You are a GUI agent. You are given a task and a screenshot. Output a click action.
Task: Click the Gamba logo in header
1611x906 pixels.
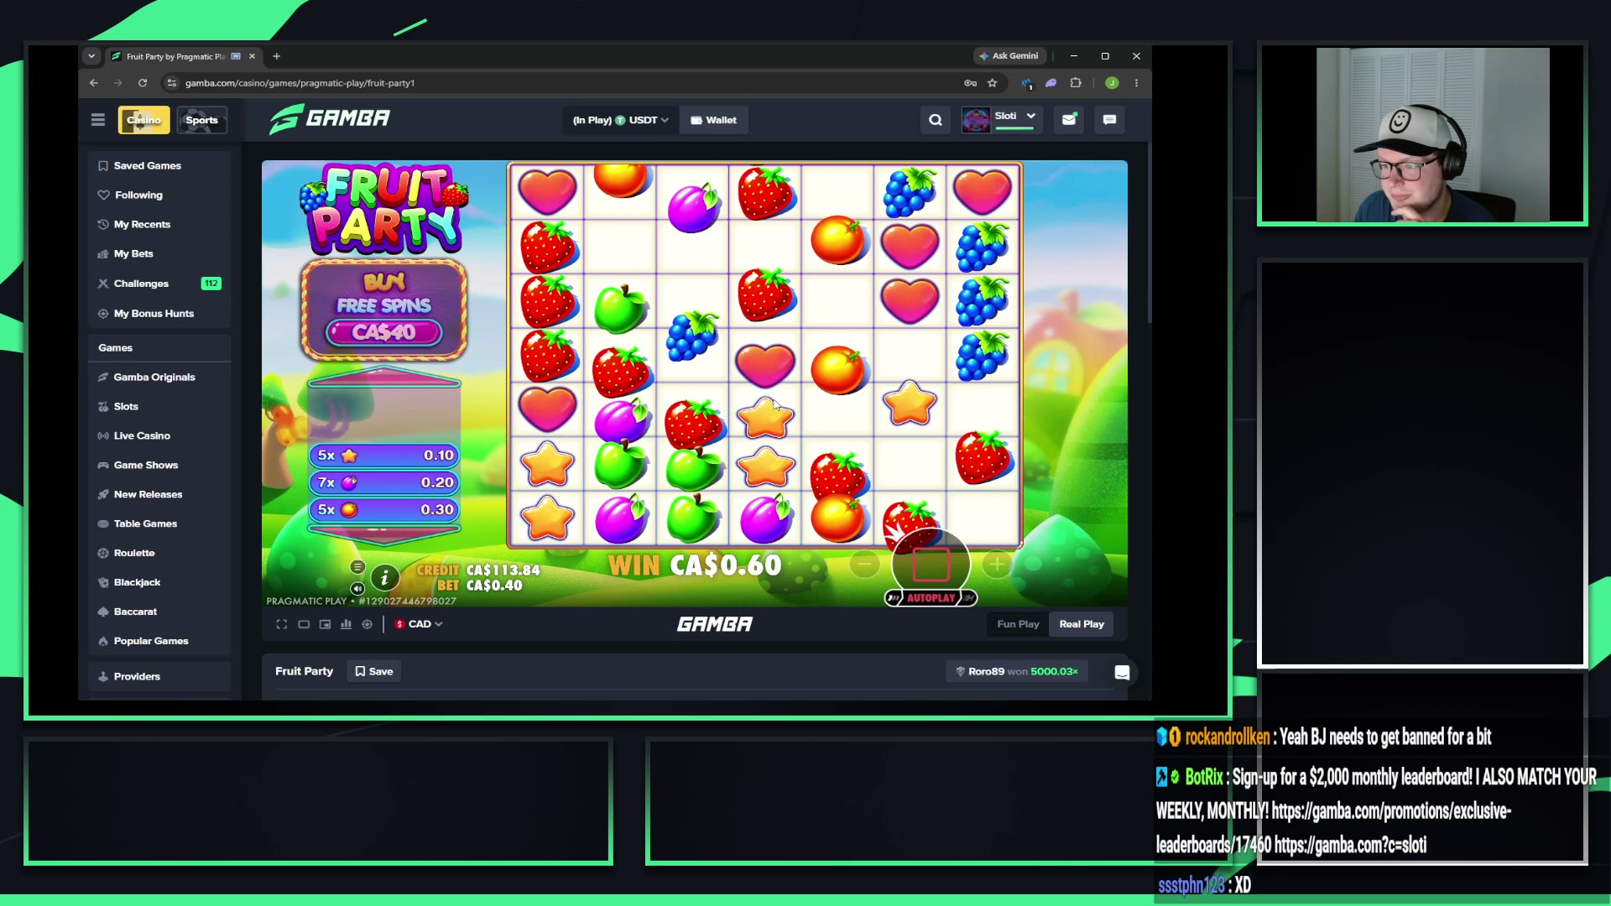[330, 119]
